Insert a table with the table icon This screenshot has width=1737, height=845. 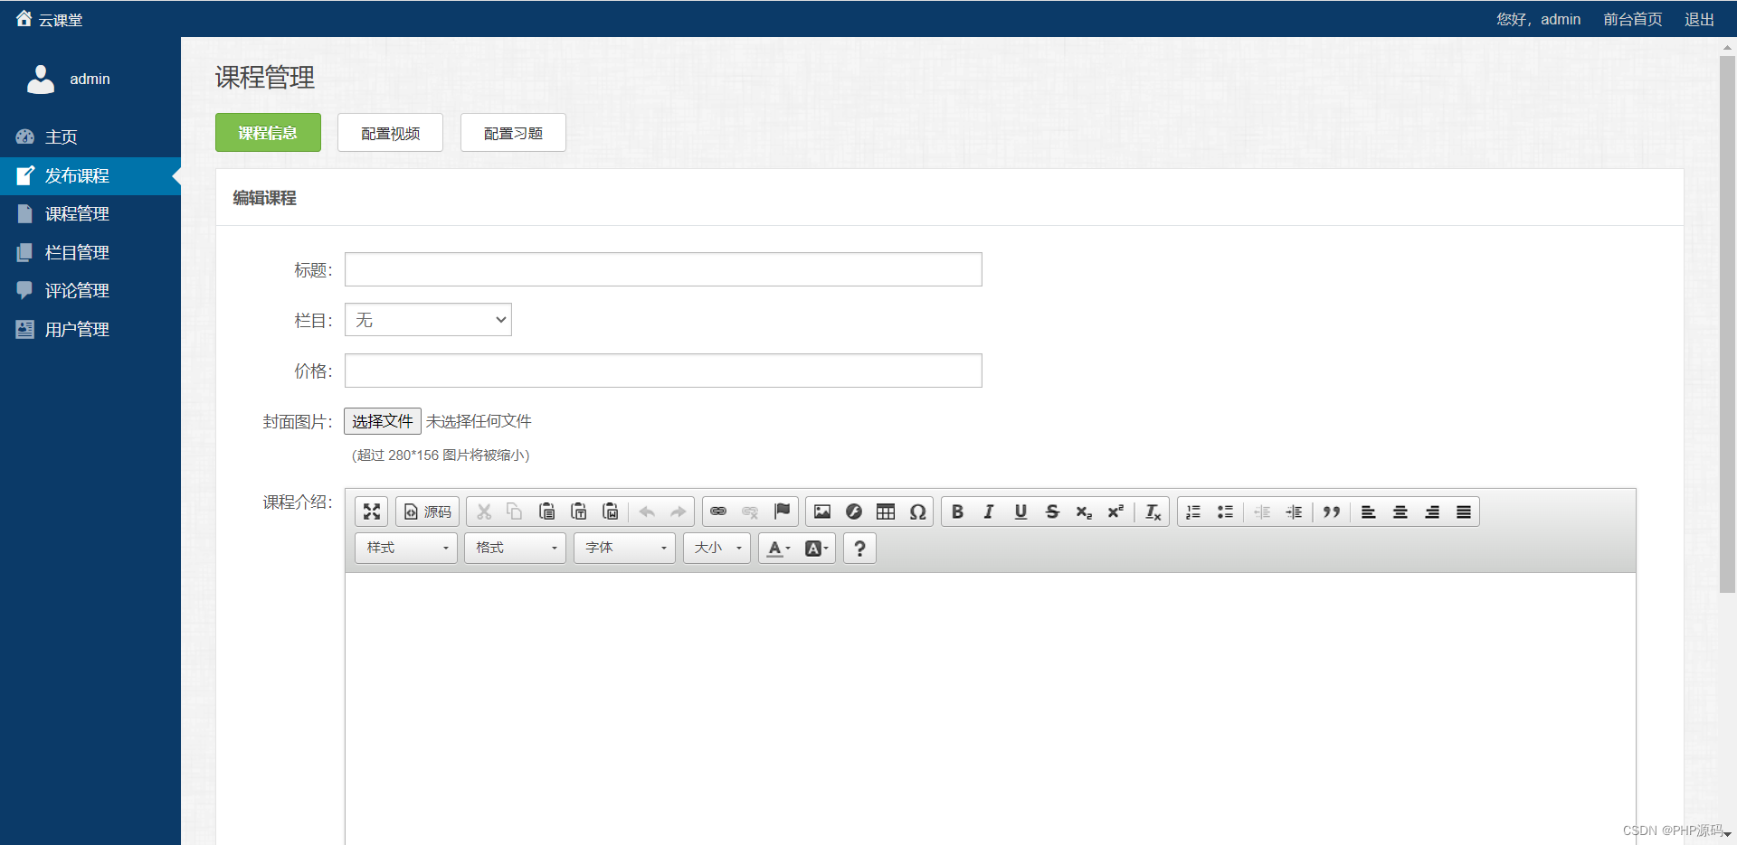coord(886,512)
